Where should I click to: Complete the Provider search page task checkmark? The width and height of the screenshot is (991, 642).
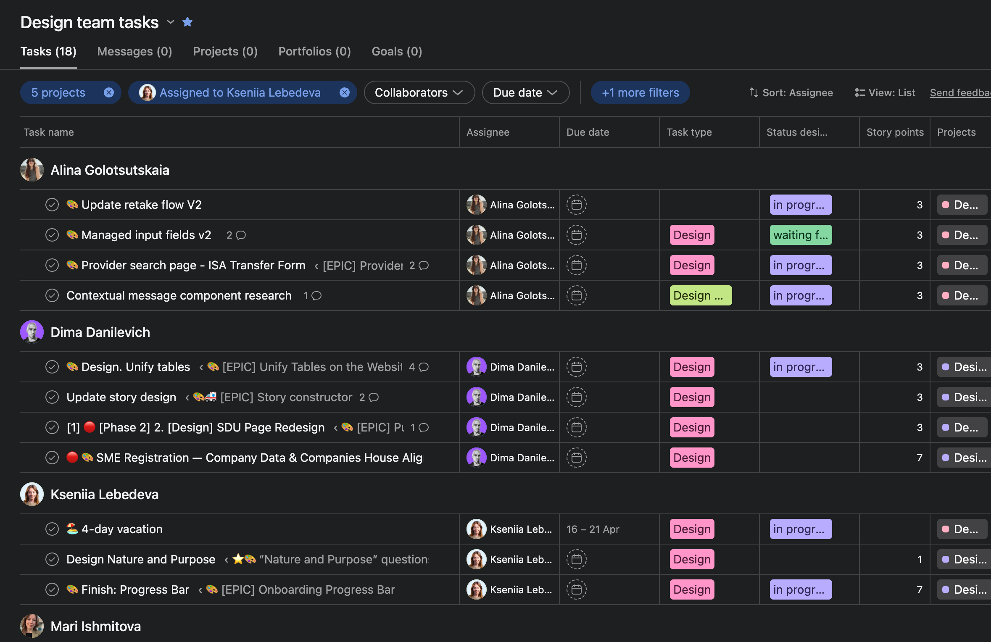coord(52,265)
